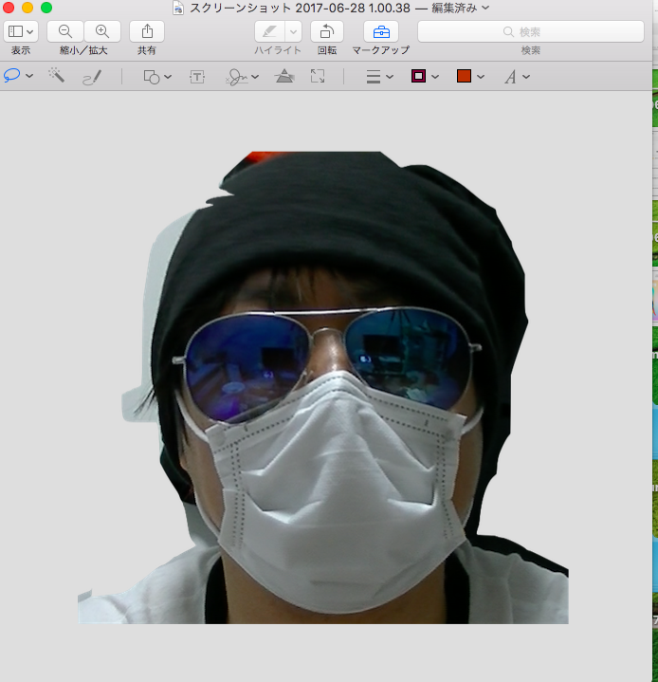Click the document proxy icon in title
658x682 pixels.
(x=178, y=8)
